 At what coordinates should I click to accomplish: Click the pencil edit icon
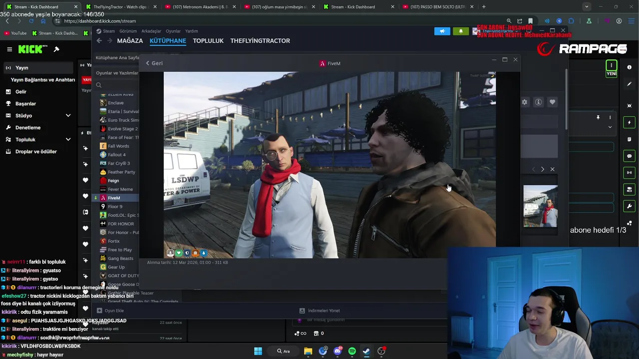tap(630, 84)
